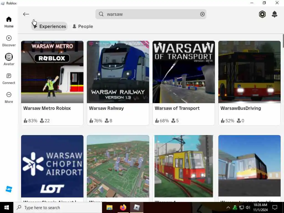Open the Discover section
The height and width of the screenshot is (213, 284).
pos(9,41)
